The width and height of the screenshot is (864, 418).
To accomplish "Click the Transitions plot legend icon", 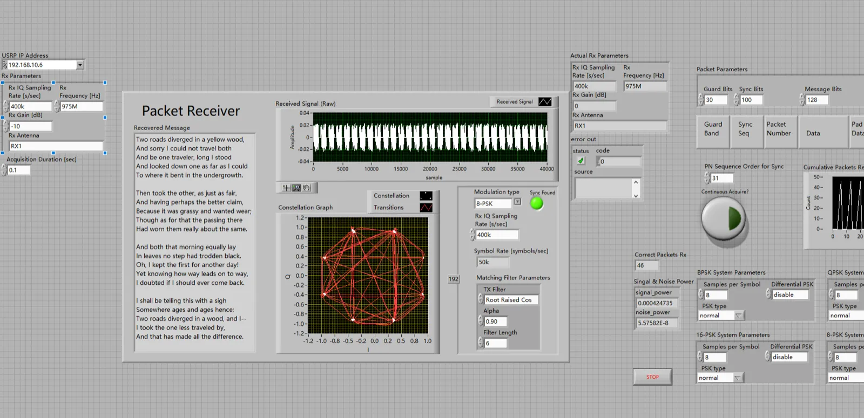I will pos(426,208).
